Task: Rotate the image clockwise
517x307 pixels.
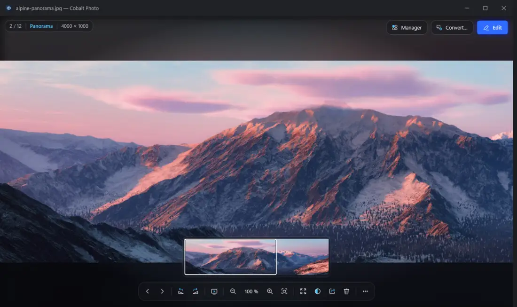Action: (195, 291)
